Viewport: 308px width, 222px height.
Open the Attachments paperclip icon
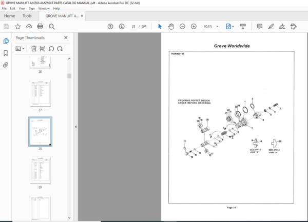tap(6, 65)
